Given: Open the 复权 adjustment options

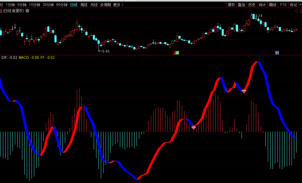Looking at the screenshot, I should (231, 5).
